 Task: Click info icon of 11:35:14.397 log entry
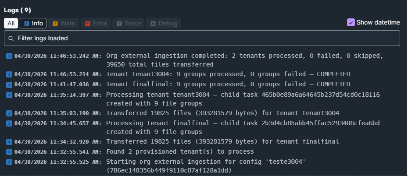9,95
